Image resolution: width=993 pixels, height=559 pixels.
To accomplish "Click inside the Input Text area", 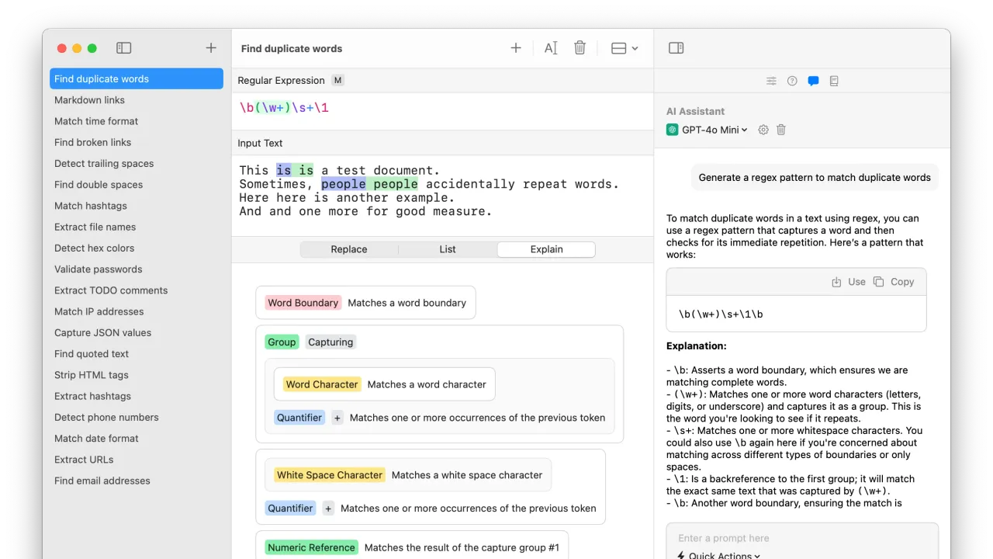I will click(x=442, y=194).
